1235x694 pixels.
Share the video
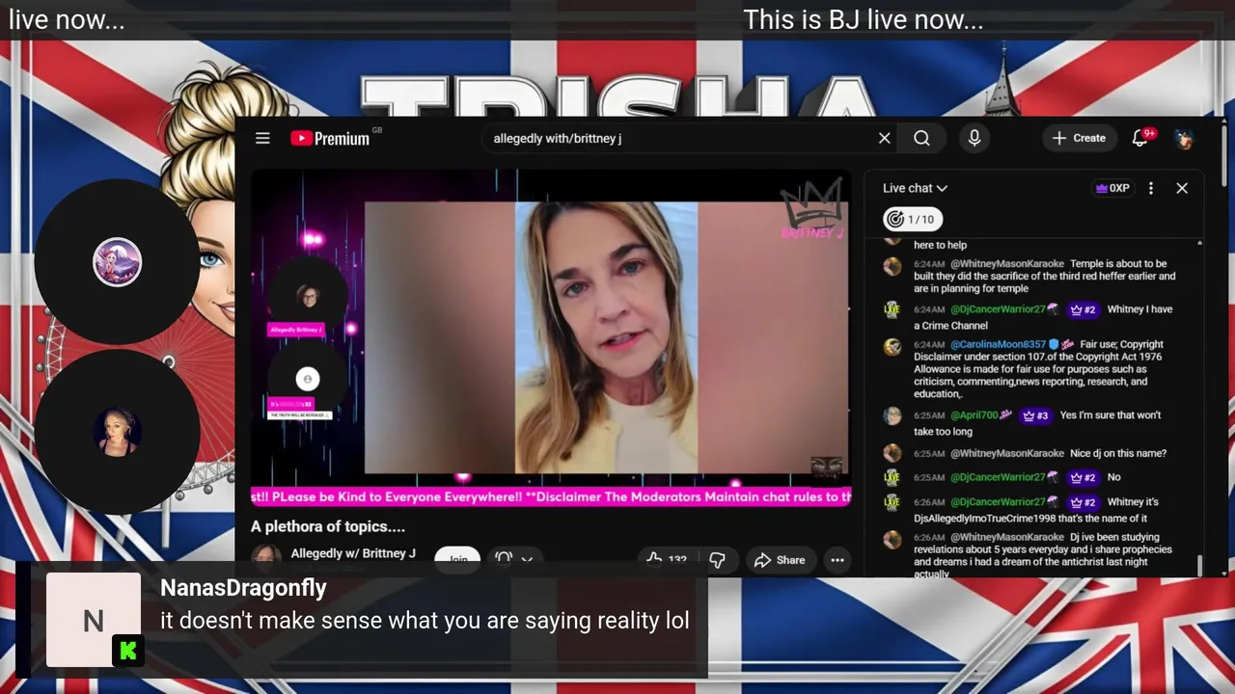780,560
